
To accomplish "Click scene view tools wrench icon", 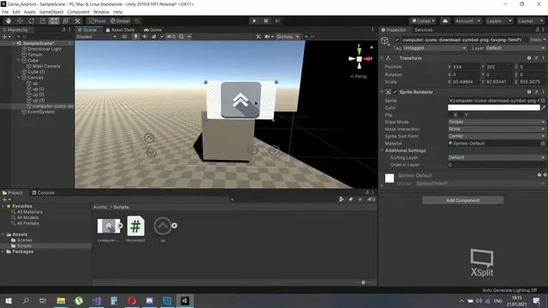I will (x=259, y=37).
